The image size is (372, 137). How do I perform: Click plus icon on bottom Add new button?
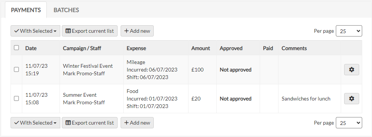point(127,123)
